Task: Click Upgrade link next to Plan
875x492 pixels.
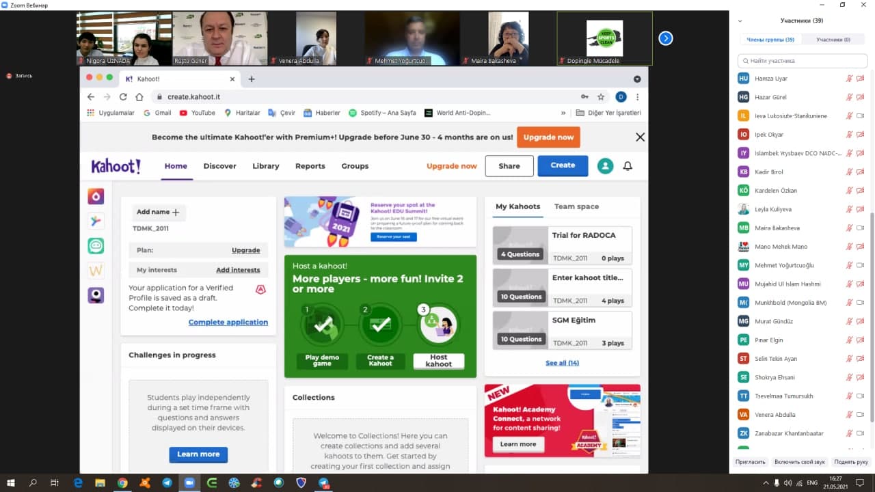Action: pos(246,250)
